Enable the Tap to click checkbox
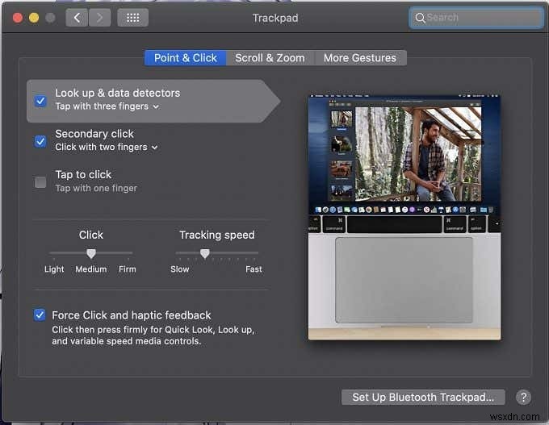The width and height of the screenshot is (549, 425). [x=40, y=182]
